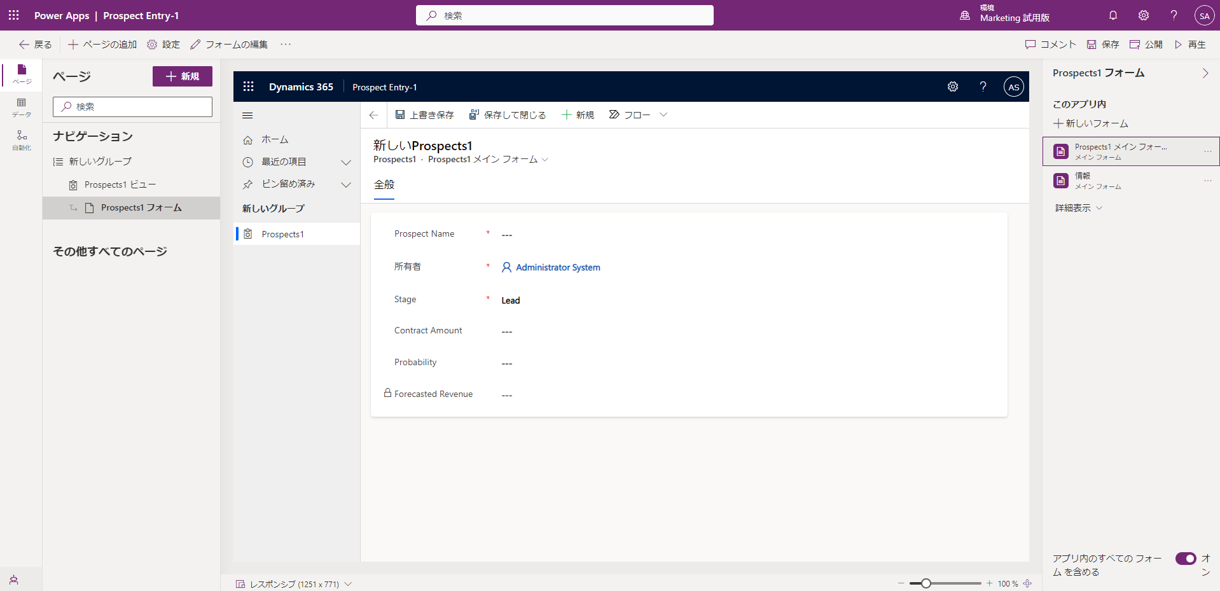Toggle アプリ内のすべてのフォームを含める switch
Image resolution: width=1220 pixels, height=591 pixels.
[x=1186, y=559]
